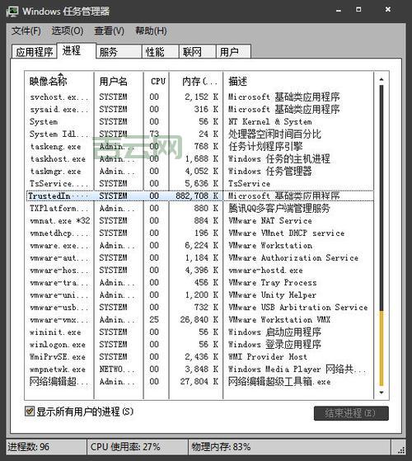Click the scrollbar up arrow
Screen dimensions: 412x461
[382, 79]
